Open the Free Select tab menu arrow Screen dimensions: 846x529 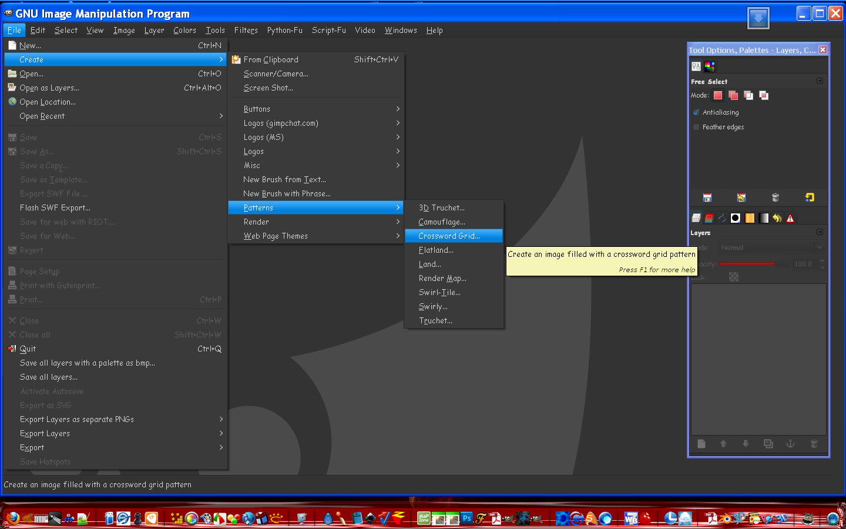pyautogui.click(x=820, y=81)
